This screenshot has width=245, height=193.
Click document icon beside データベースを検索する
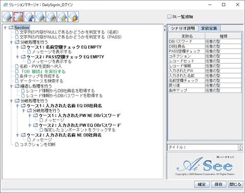click(x=17, y=81)
